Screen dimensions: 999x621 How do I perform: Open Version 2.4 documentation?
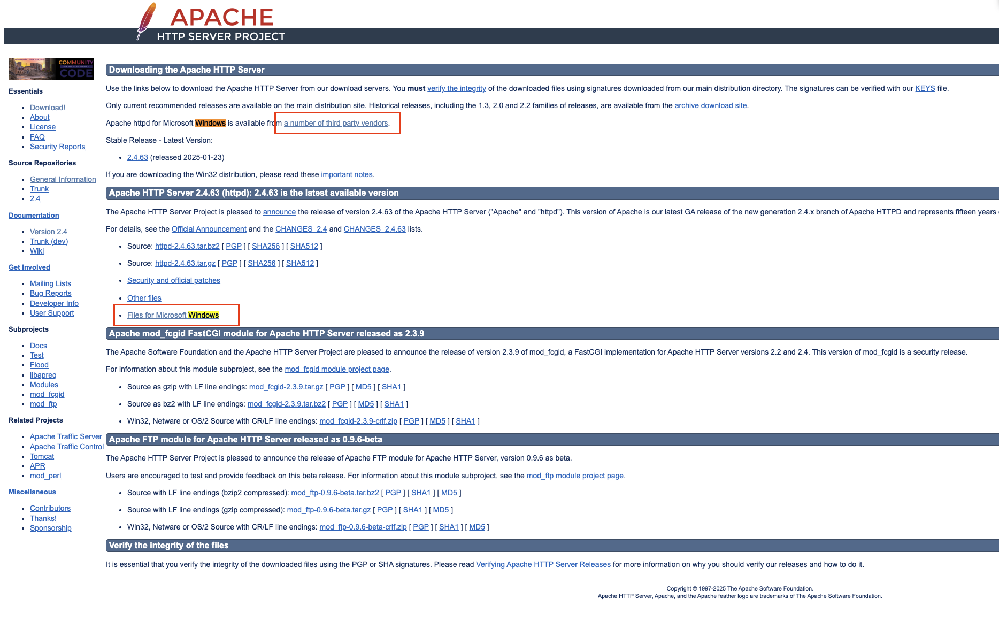[x=48, y=232]
